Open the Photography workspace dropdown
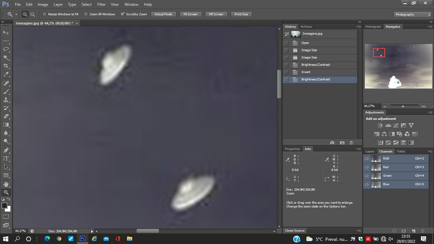The image size is (434, 244). pos(412,15)
